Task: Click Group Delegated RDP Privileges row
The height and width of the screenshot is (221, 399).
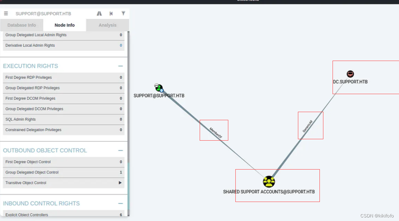Action: pos(64,88)
